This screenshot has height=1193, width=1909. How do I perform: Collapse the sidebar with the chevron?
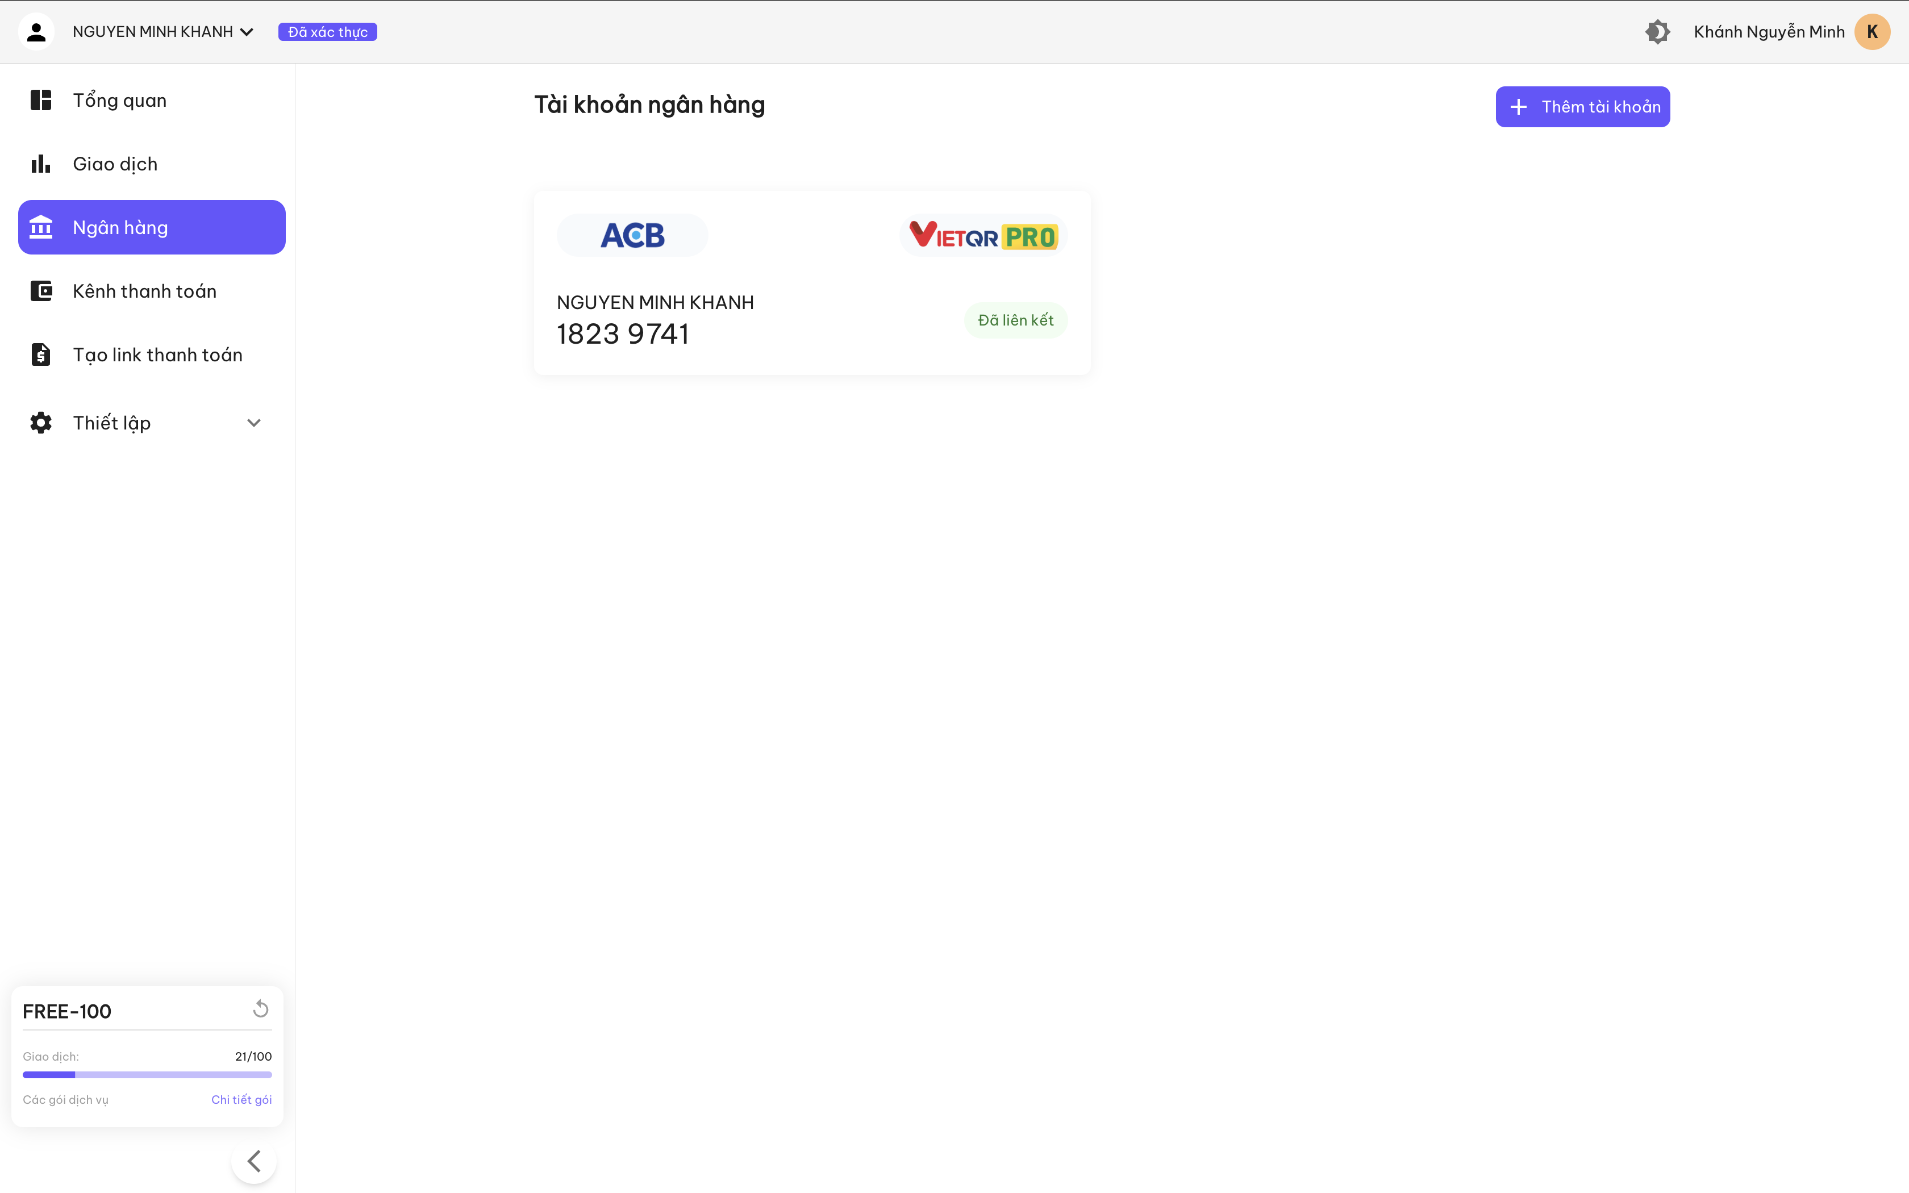tap(254, 1161)
